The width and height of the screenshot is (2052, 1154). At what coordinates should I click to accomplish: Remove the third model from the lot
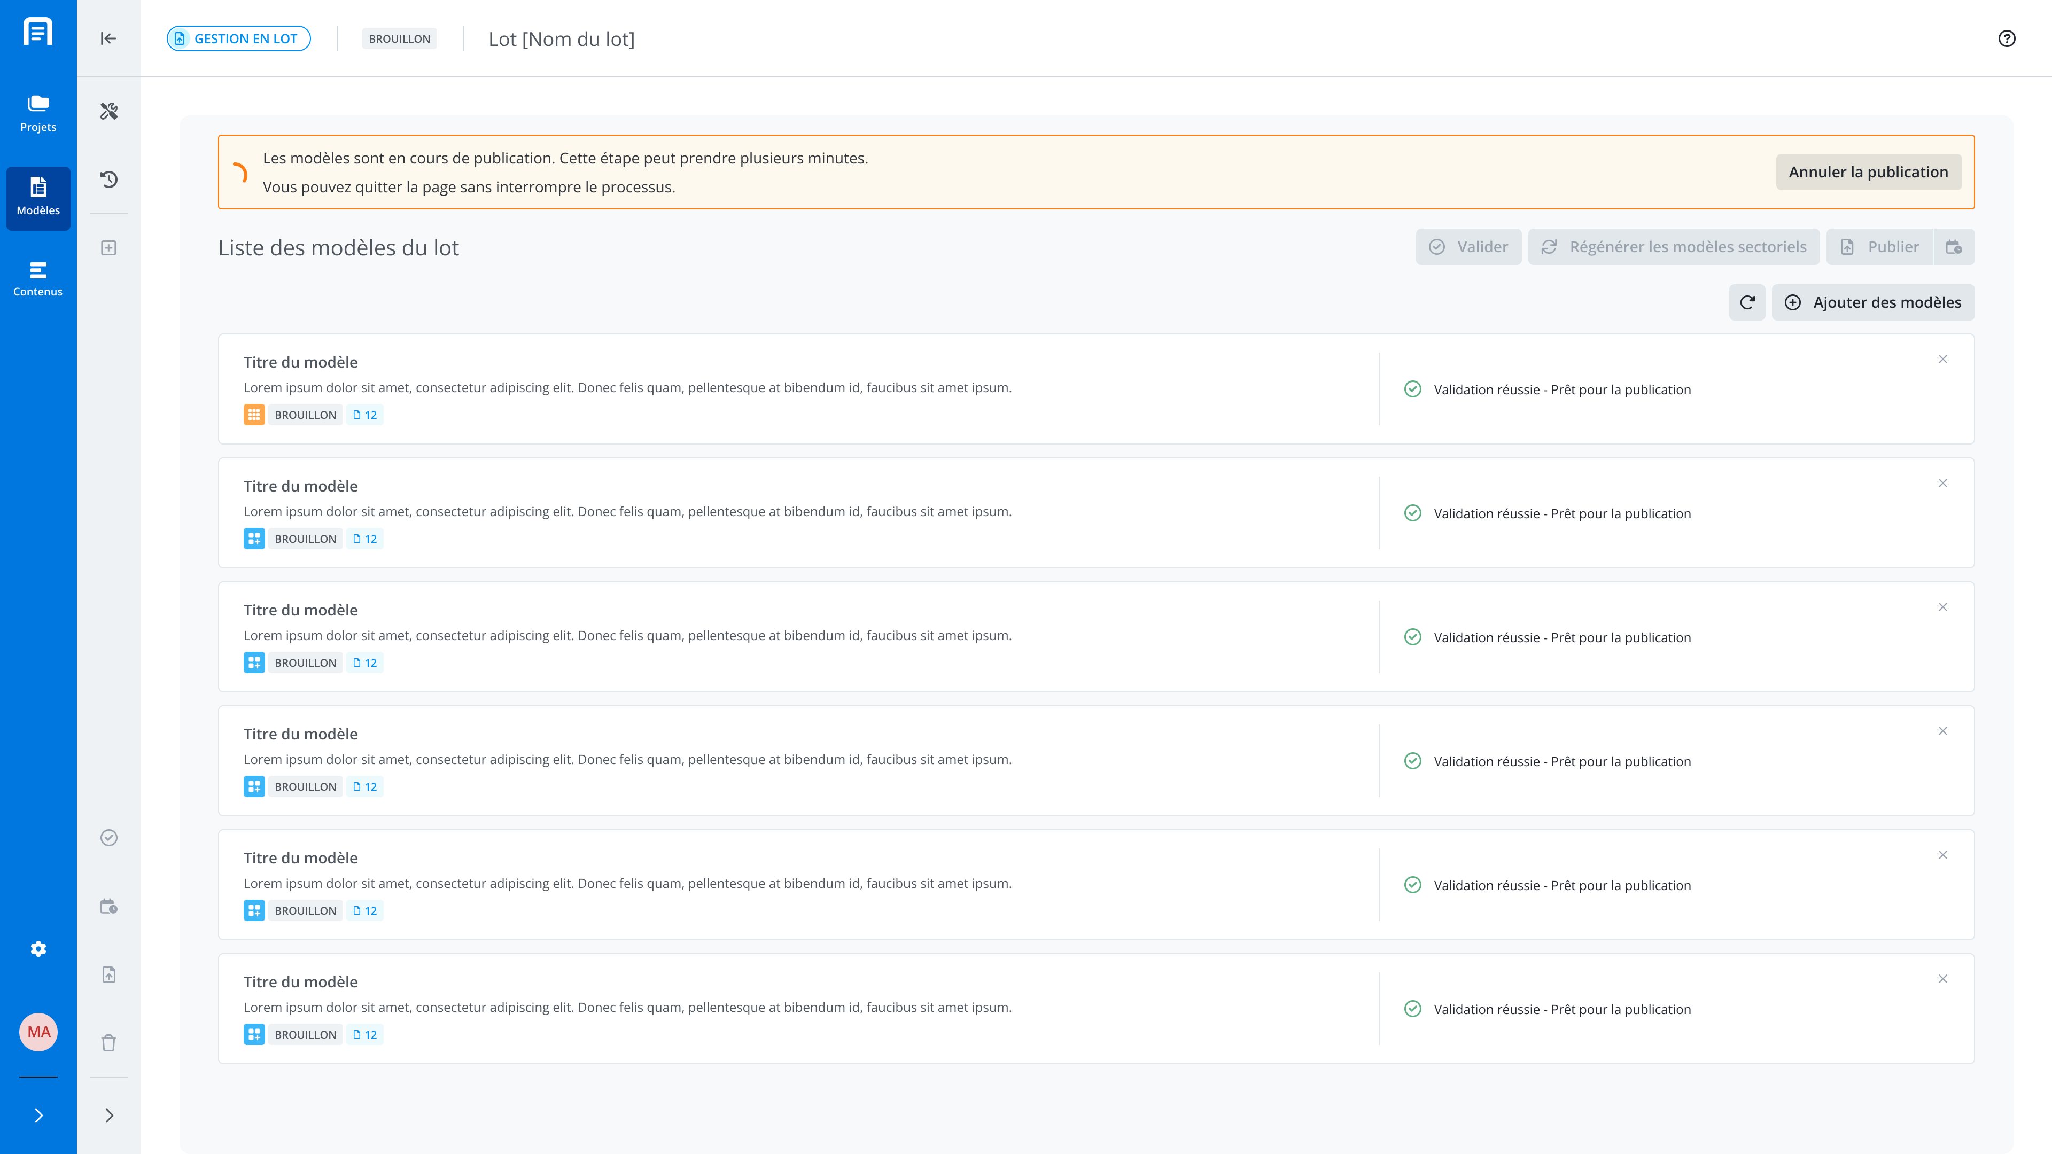tap(1943, 607)
